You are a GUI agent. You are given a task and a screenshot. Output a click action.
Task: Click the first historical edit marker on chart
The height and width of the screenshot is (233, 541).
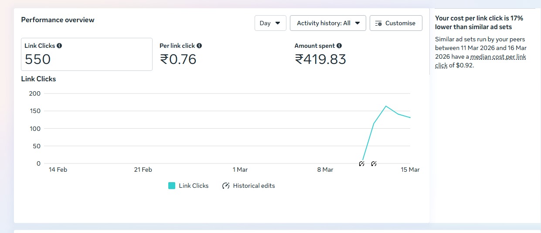[361, 163]
